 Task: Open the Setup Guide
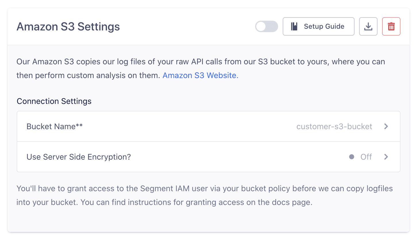pyautogui.click(x=318, y=26)
